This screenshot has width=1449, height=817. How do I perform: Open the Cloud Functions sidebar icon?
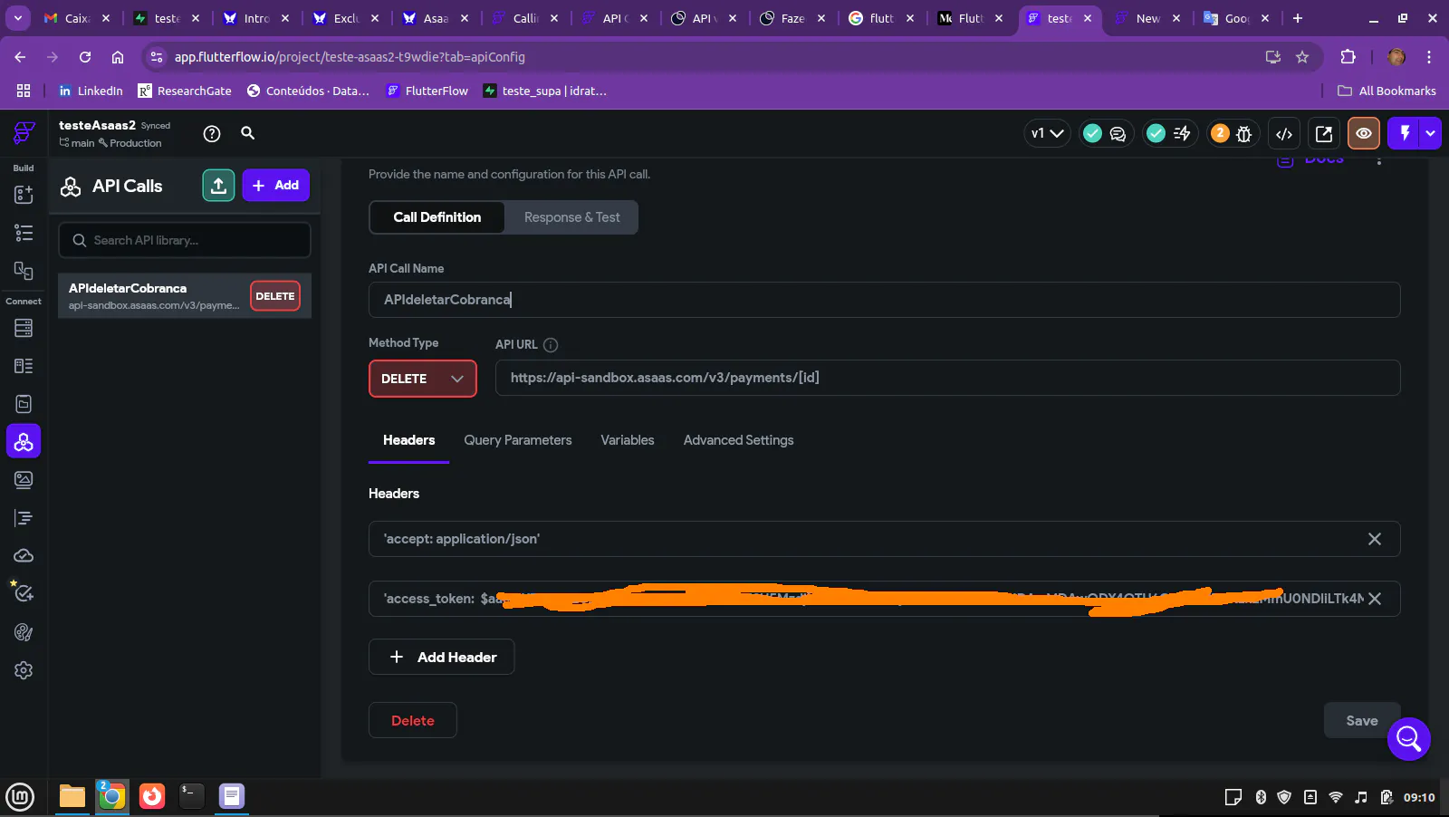pos(24,555)
